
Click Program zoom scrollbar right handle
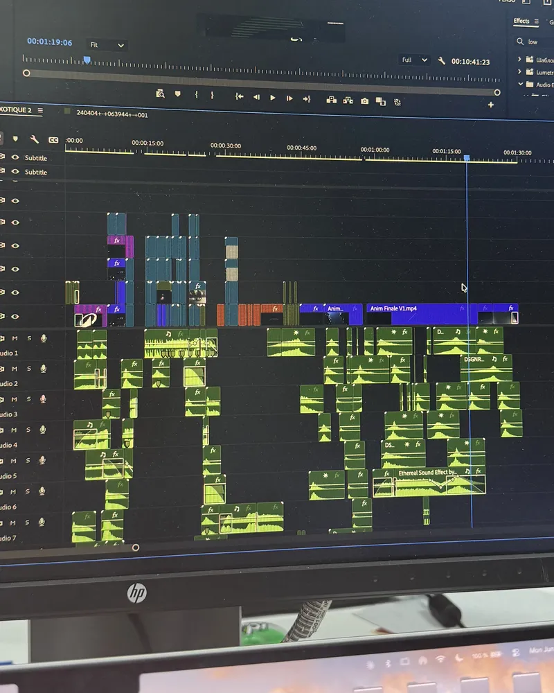click(x=497, y=92)
